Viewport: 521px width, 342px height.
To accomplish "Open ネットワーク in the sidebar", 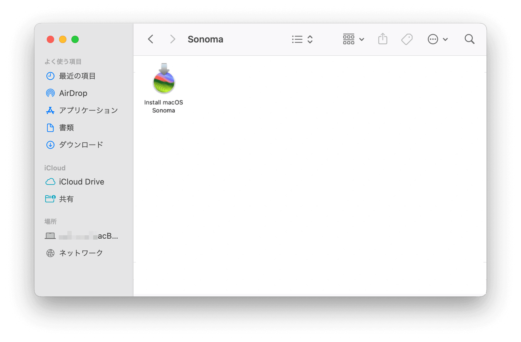I will [81, 253].
